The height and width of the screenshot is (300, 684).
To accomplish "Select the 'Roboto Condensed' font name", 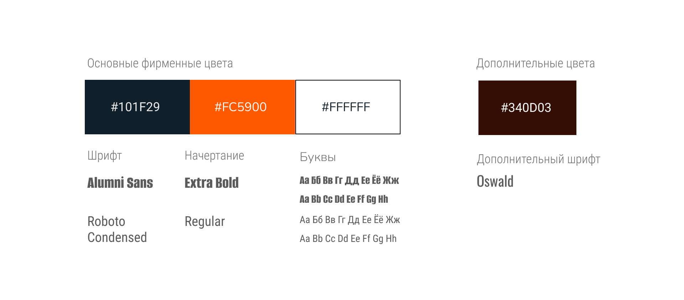I will (x=117, y=229).
